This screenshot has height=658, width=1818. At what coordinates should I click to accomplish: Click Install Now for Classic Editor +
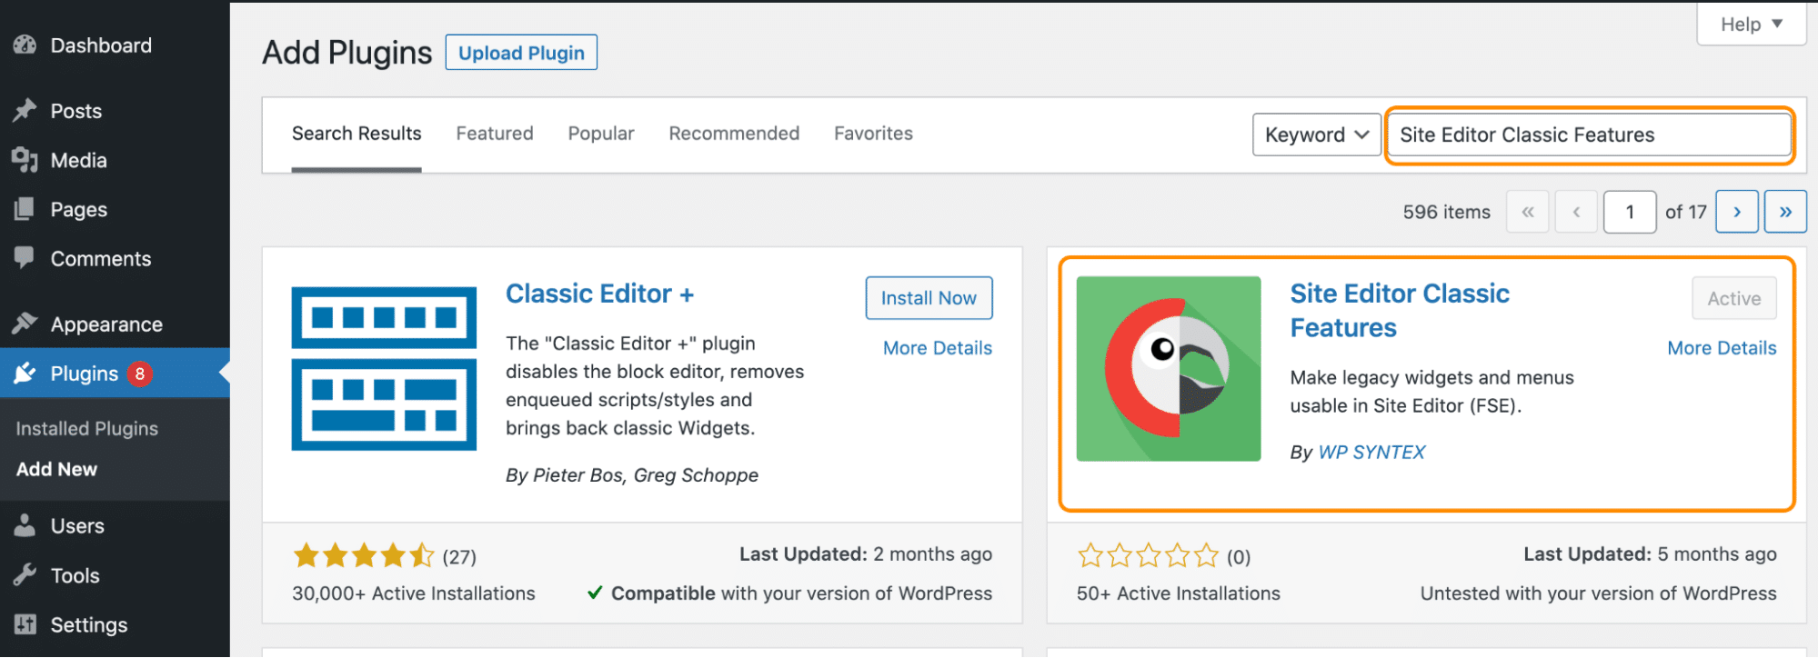[929, 298]
